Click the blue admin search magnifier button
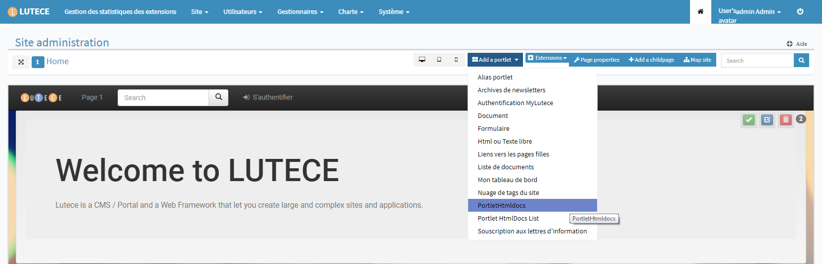Screen dimensions: 822x264 click(x=801, y=60)
